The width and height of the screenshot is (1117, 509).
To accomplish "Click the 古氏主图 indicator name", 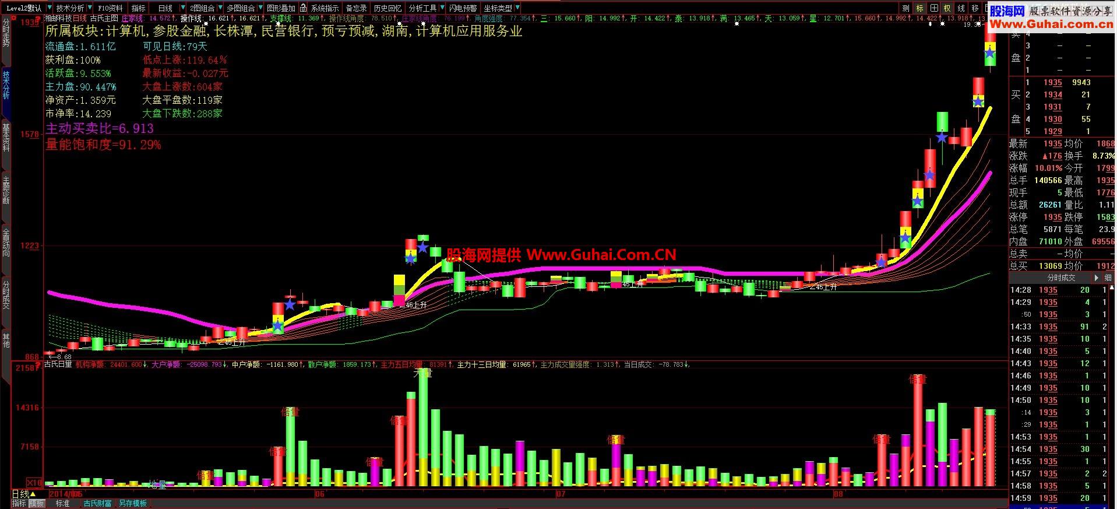I will tap(104, 18).
